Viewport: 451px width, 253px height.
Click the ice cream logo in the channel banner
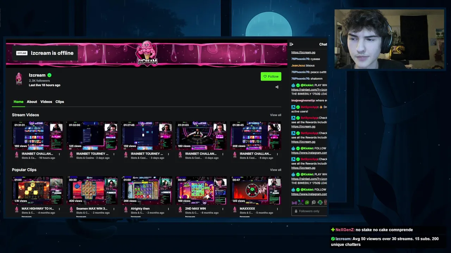(x=147, y=53)
